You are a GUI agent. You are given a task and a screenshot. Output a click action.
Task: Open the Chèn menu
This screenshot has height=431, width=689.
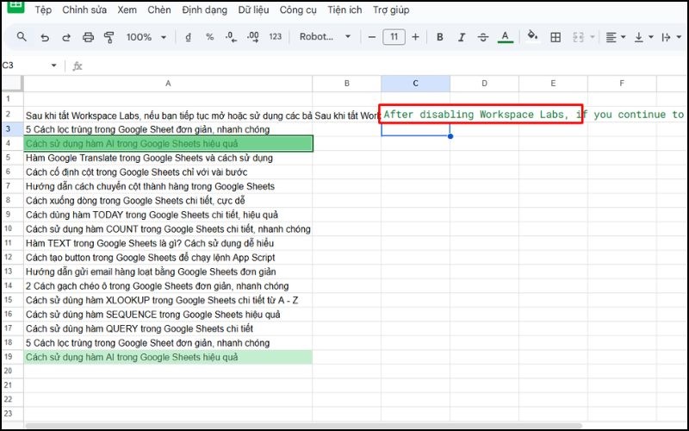(159, 9)
